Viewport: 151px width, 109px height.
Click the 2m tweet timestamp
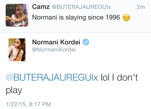141,7
